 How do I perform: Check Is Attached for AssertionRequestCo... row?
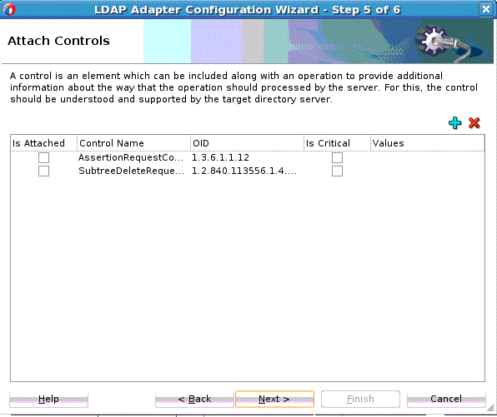click(43, 157)
